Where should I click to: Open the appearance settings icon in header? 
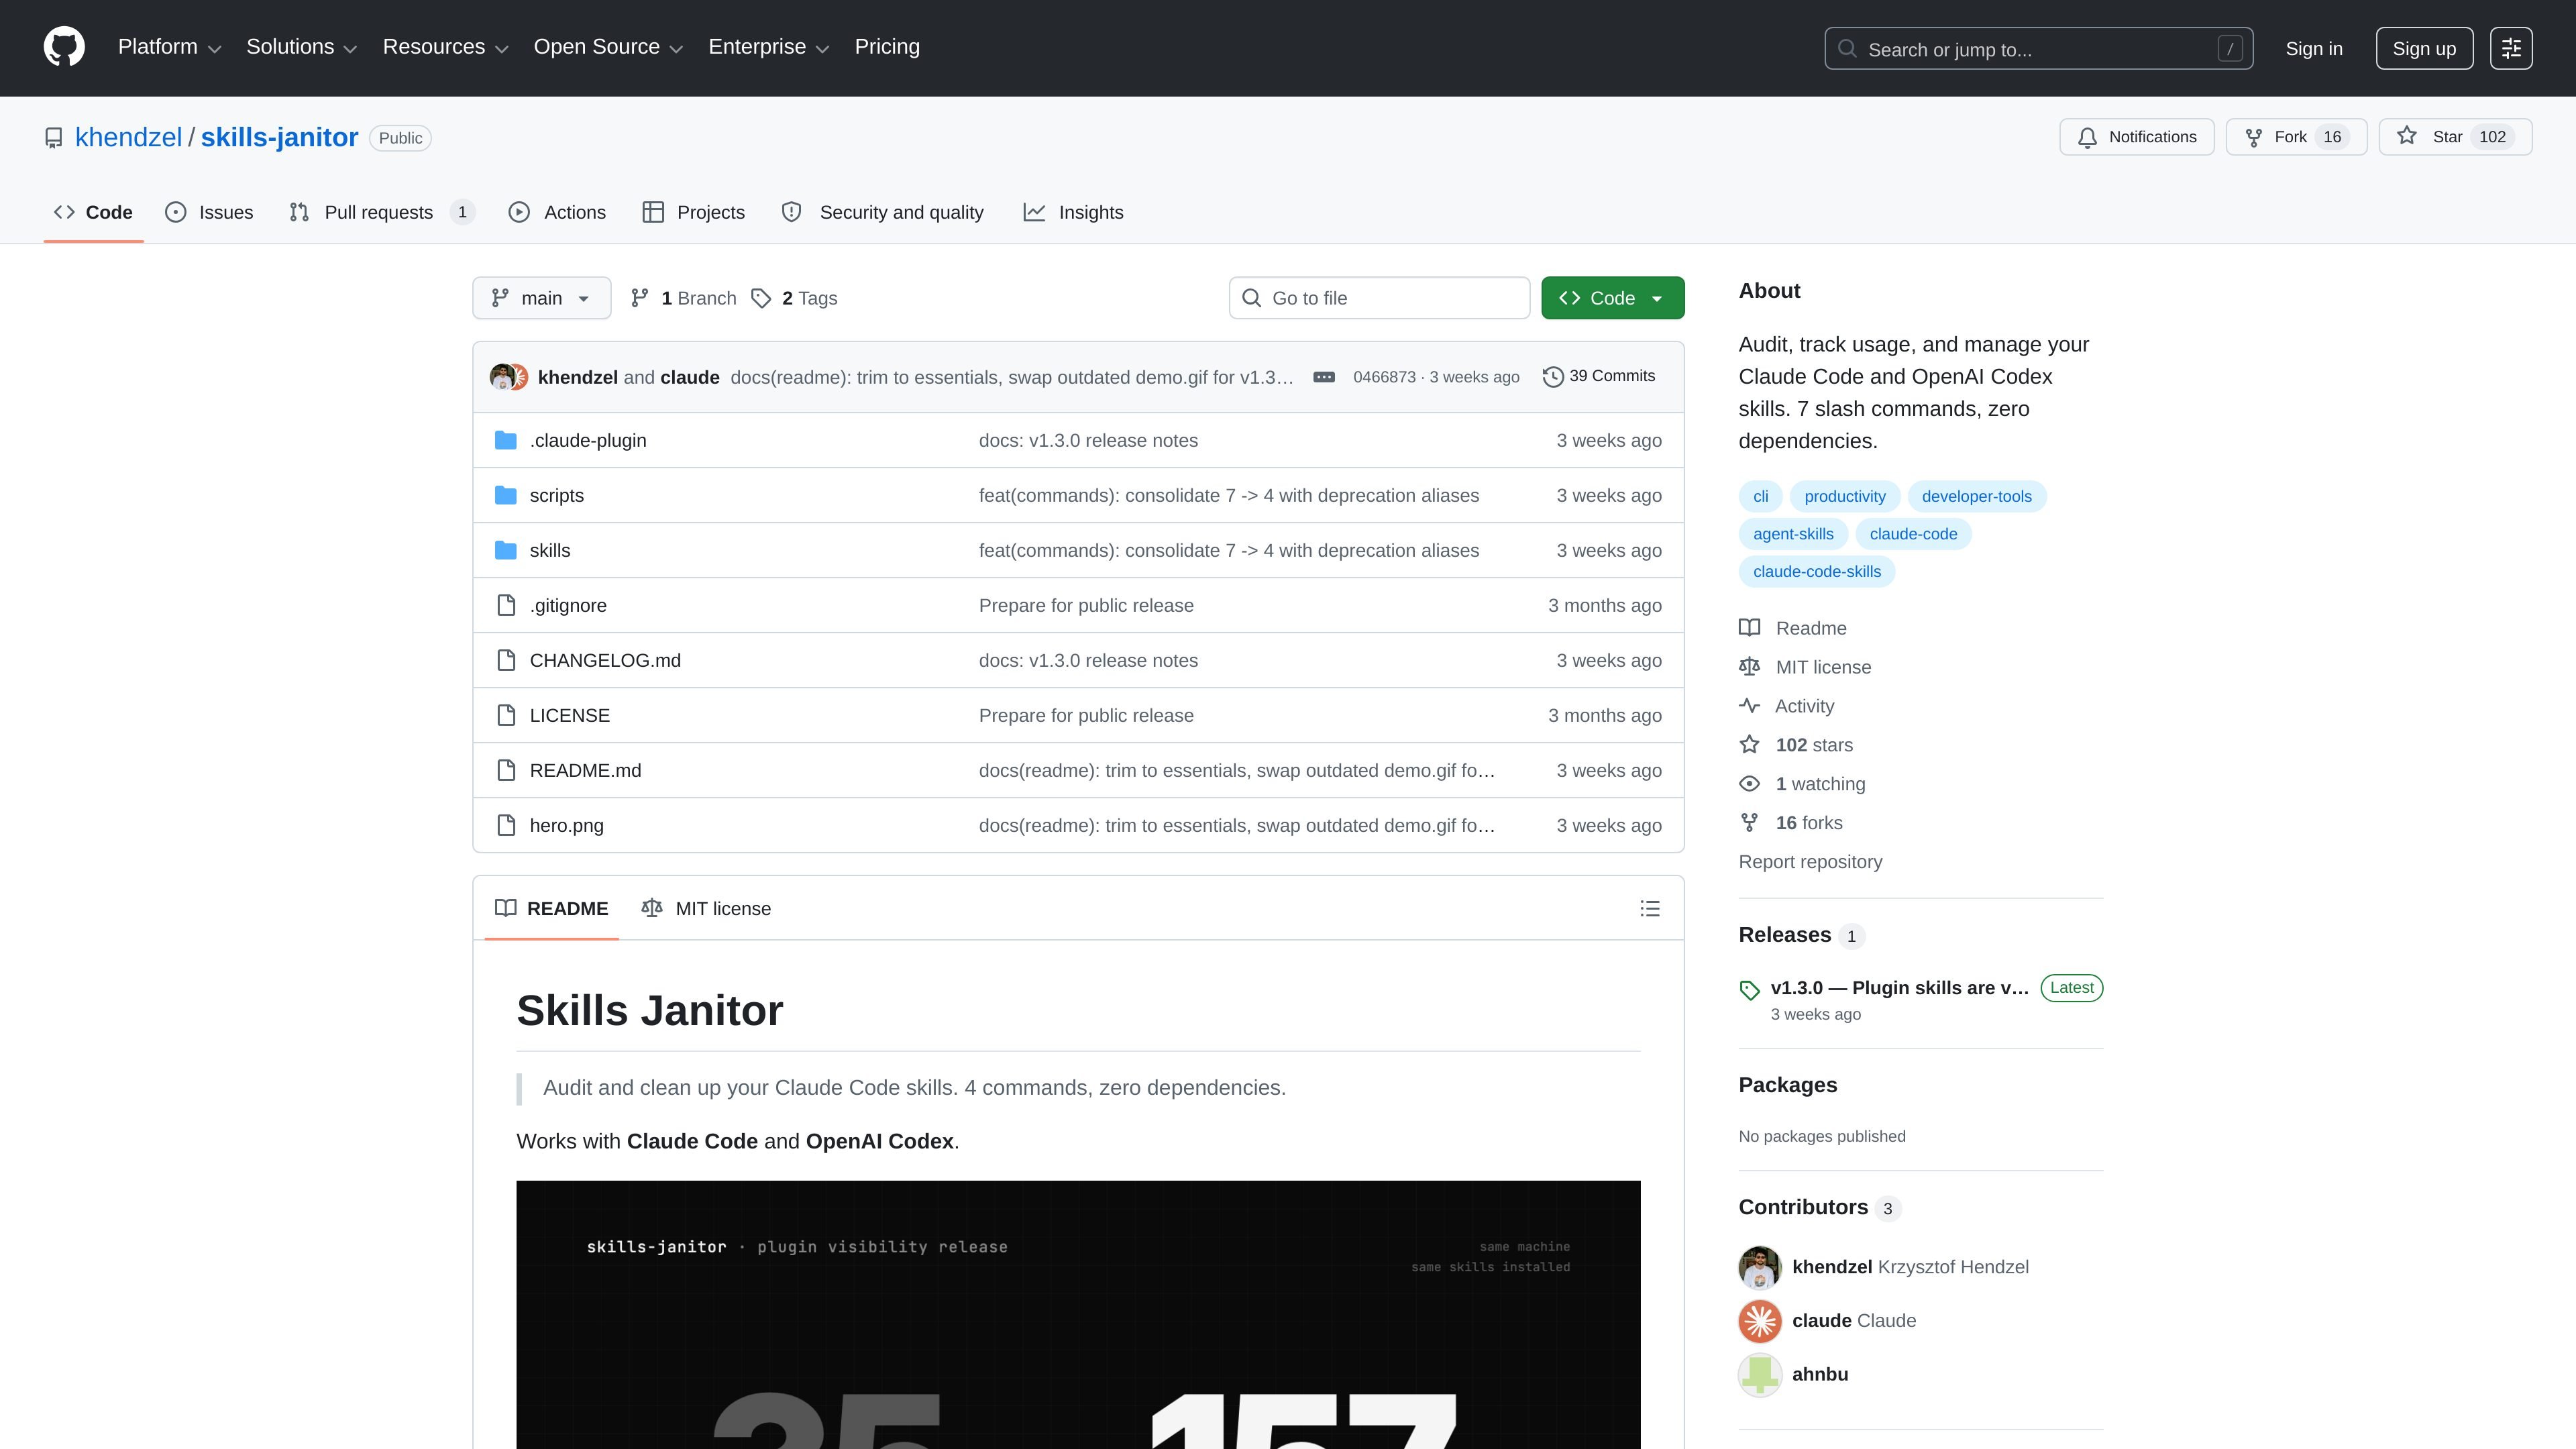[2511, 48]
